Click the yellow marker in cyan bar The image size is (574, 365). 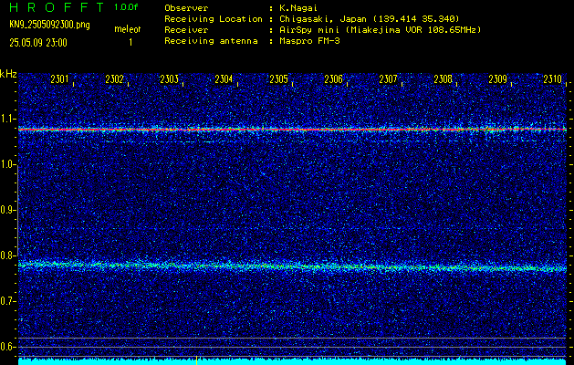coord(196,360)
